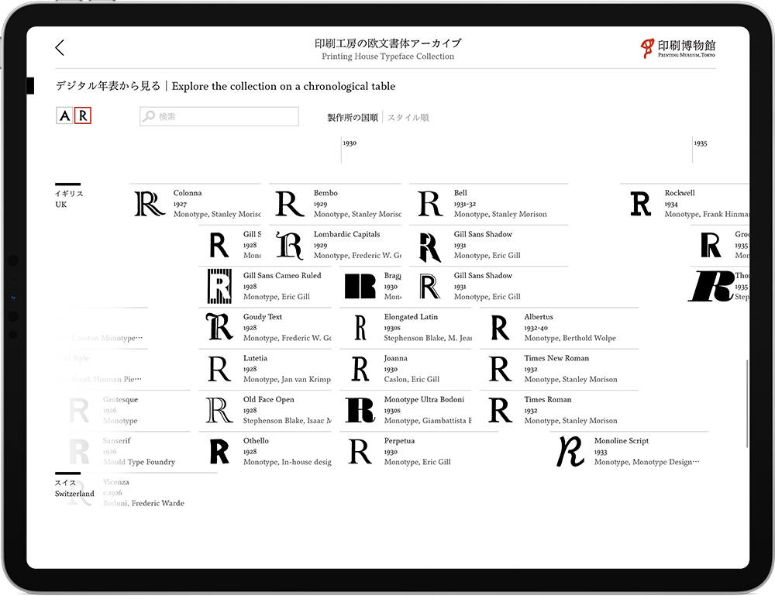Jump to the 1935 timeline marker
The image size is (775, 596).
pos(701,143)
